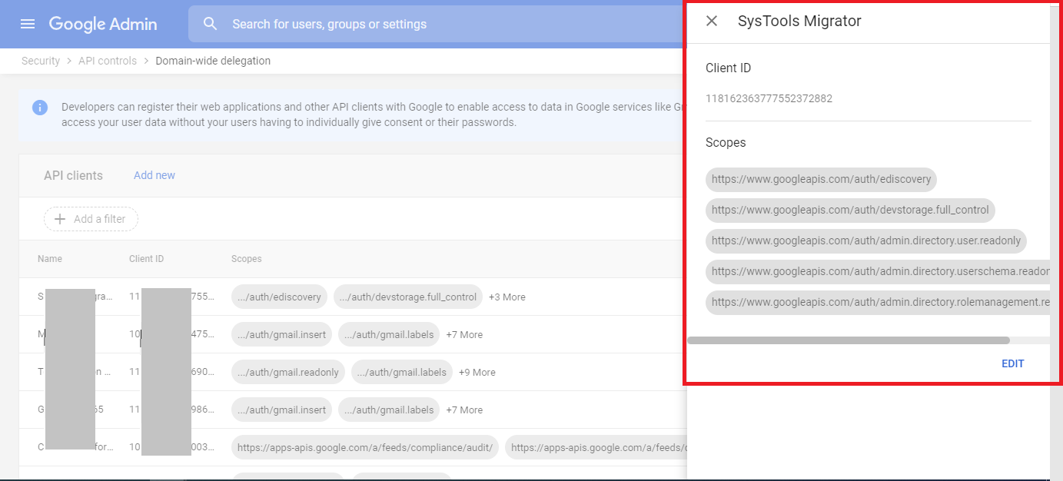
Task: Click .../auth/gmail.readonly scope chip
Action: 288,372
